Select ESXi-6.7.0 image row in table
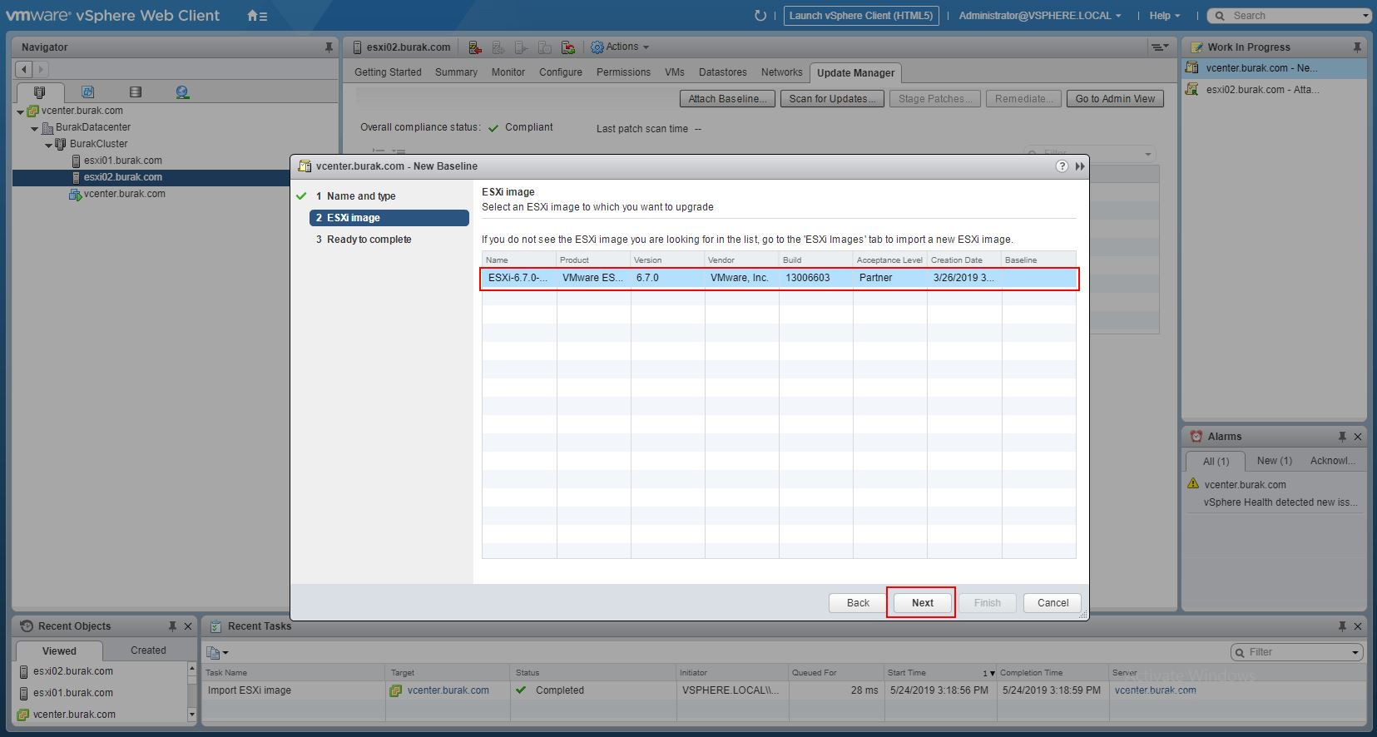 (x=779, y=278)
